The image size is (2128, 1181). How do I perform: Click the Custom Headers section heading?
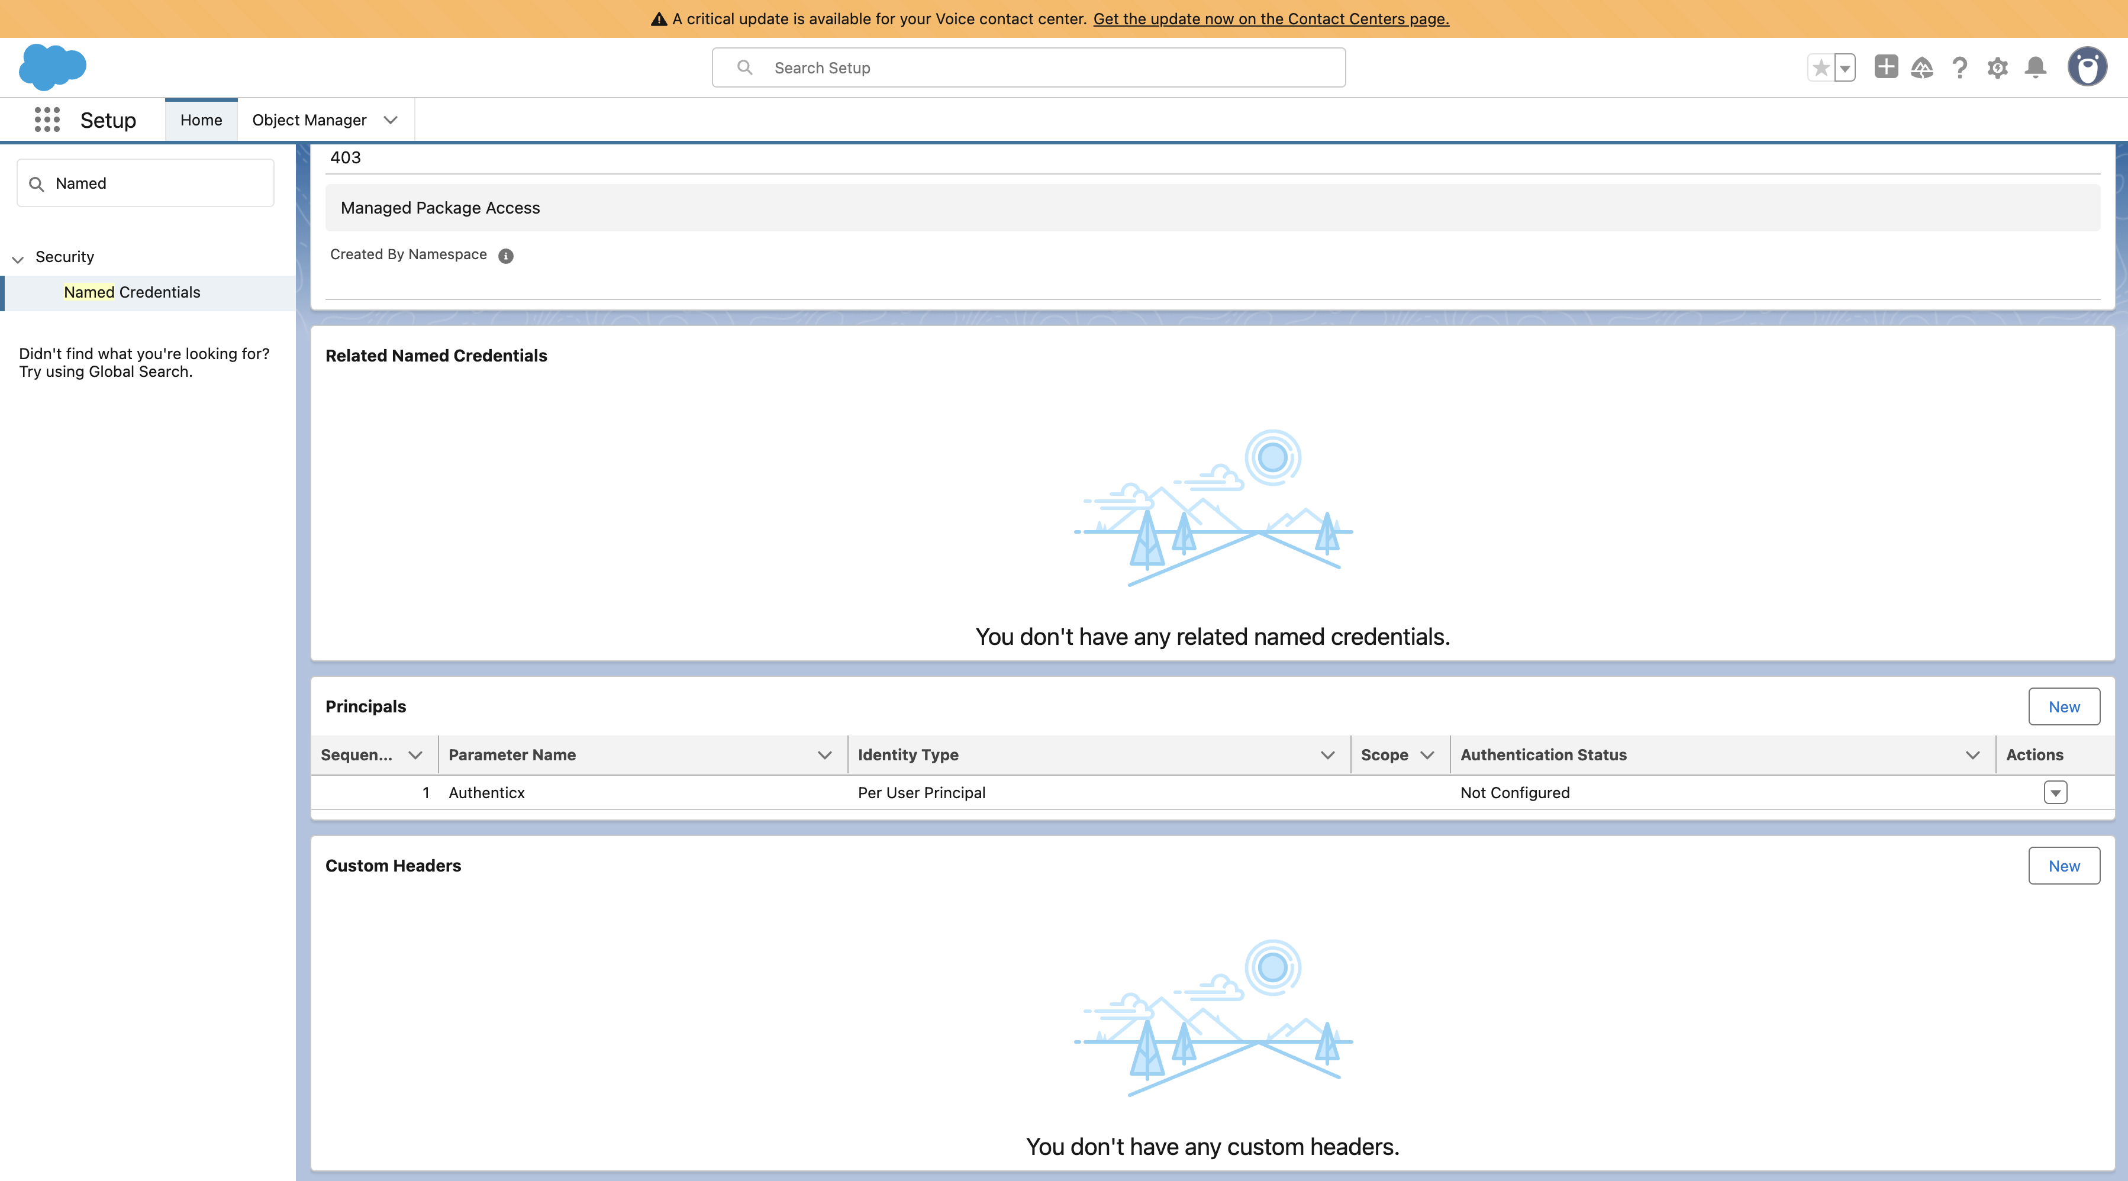tap(393, 866)
